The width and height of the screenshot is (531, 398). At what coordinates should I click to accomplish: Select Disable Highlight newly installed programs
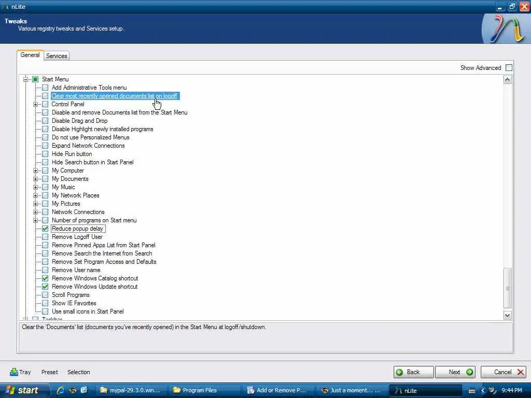[x=103, y=129]
